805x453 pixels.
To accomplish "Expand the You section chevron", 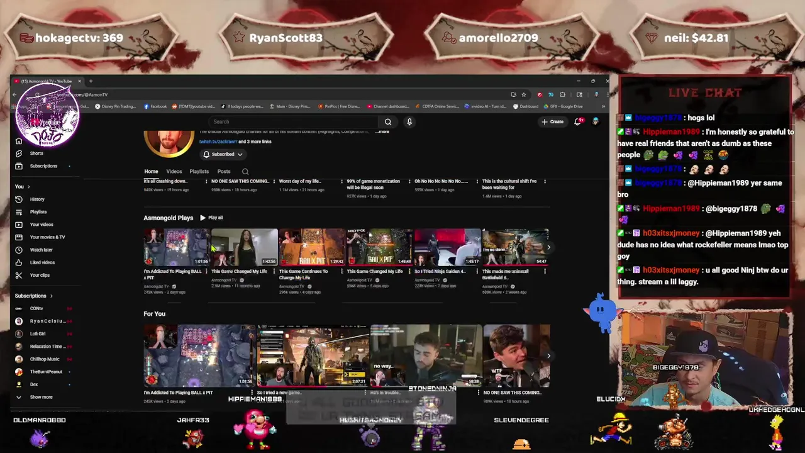I will tap(28, 187).
